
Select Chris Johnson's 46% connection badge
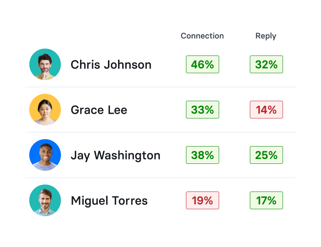point(203,64)
